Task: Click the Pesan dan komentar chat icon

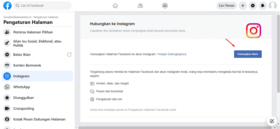Action: coord(92,91)
